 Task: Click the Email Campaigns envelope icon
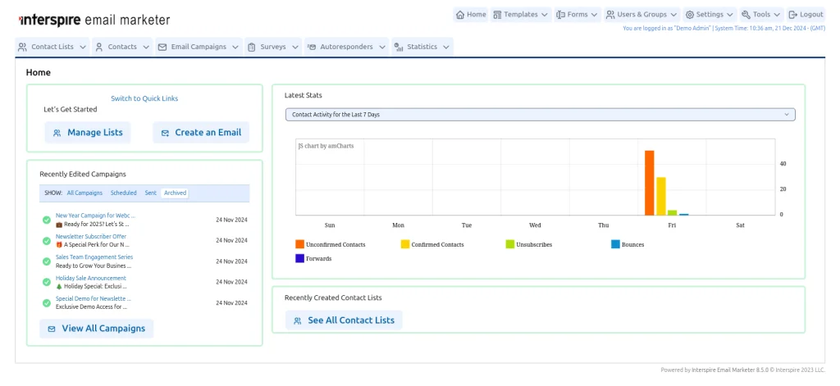click(x=162, y=47)
